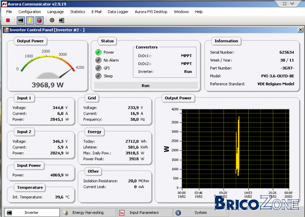Click DcDc2 MPPT converter state
The height and width of the screenshot is (217, 305).
(x=187, y=64)
